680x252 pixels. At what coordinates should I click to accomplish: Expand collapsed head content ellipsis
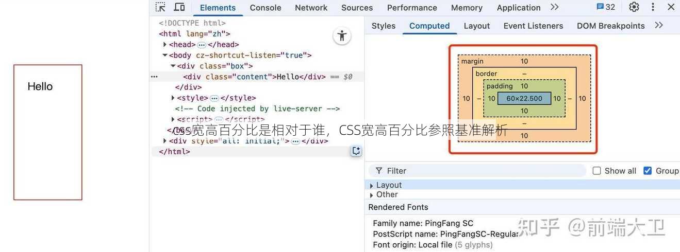tap(202, 45)
